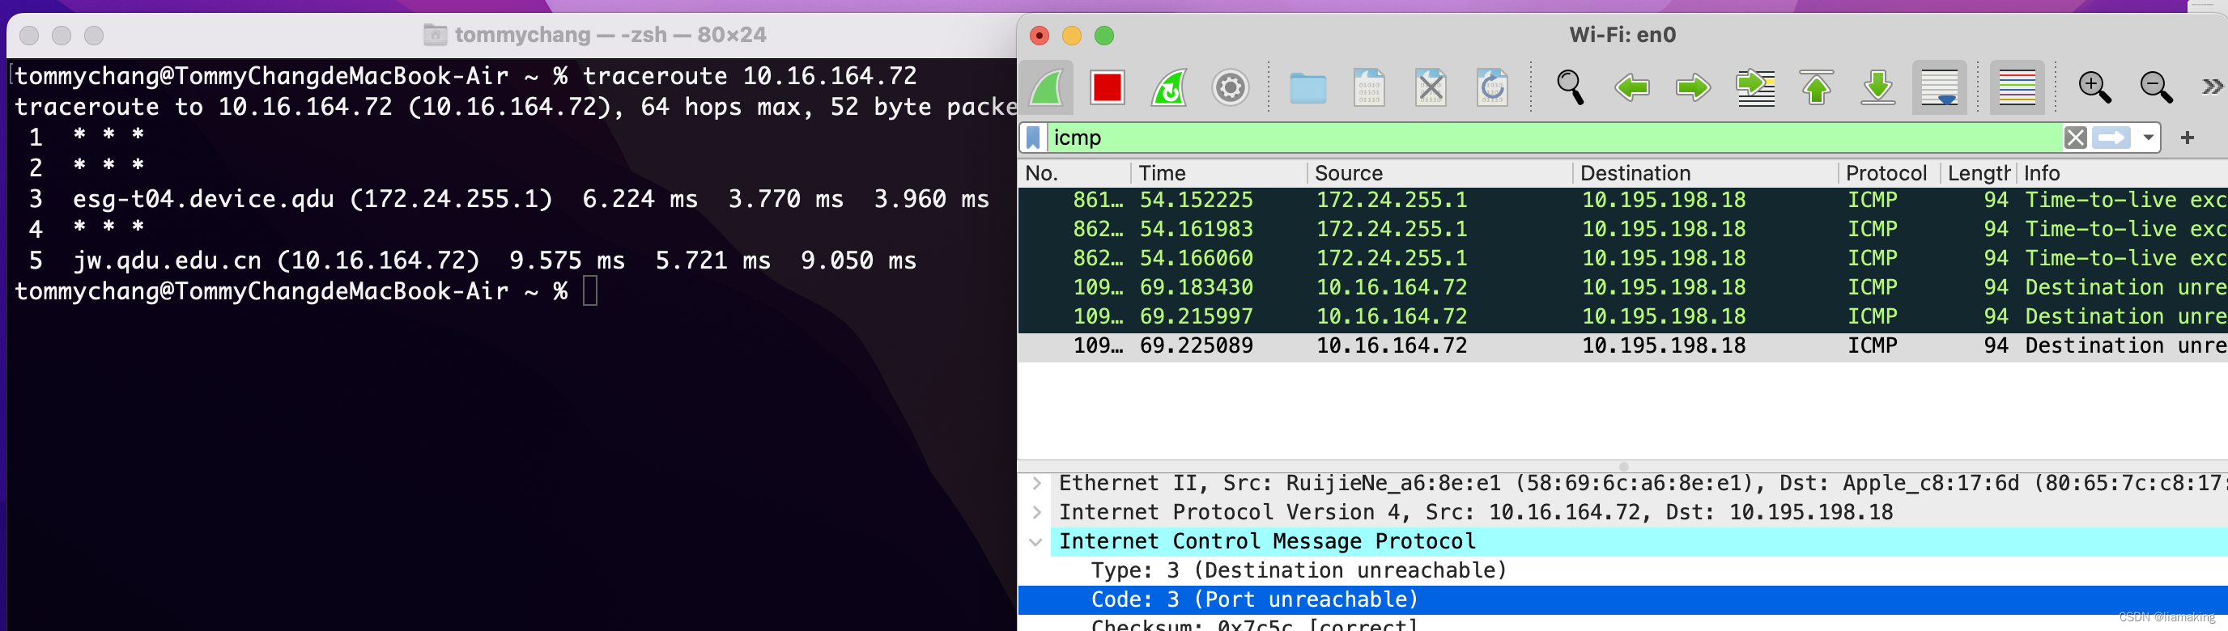This screenshot has width=2228, height=631.
Task: Sort packets by Length column
Action: [x=1979, y=173]
